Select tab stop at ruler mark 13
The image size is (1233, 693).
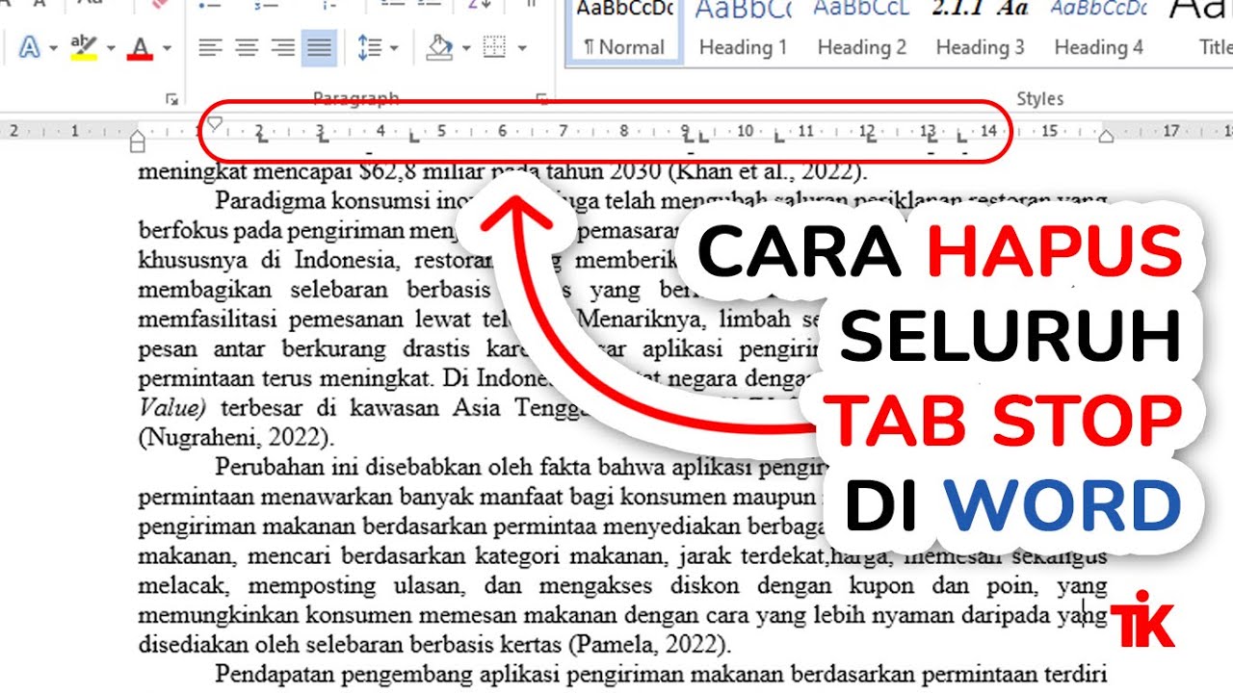931,138
